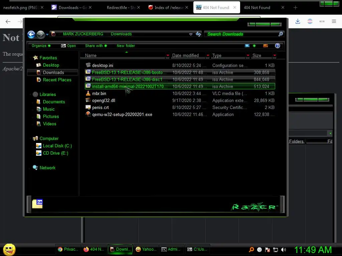Open the Share with menu
Image resolution: width=342 pixels, height=256 pixels.
[96, 46]
